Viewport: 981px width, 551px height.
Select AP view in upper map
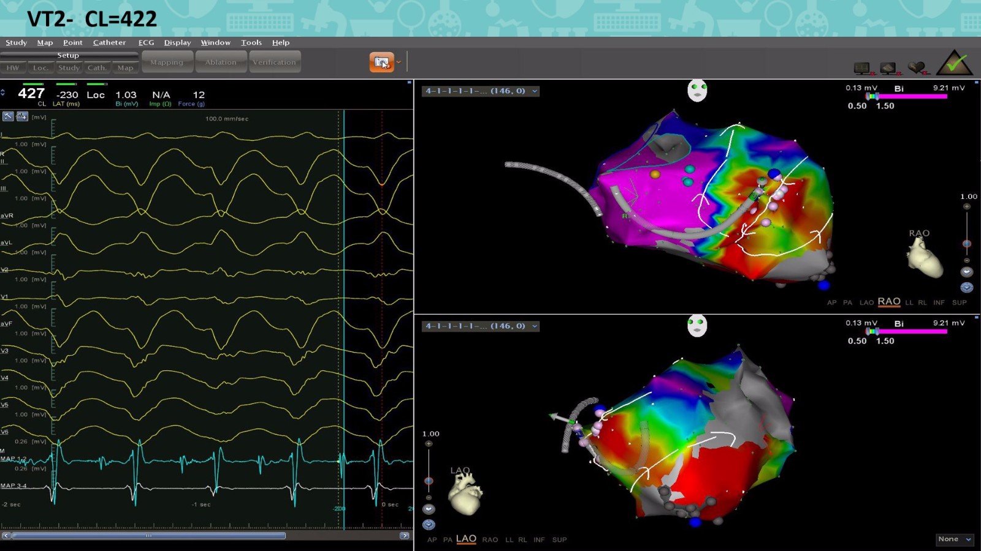click(831, 302)
